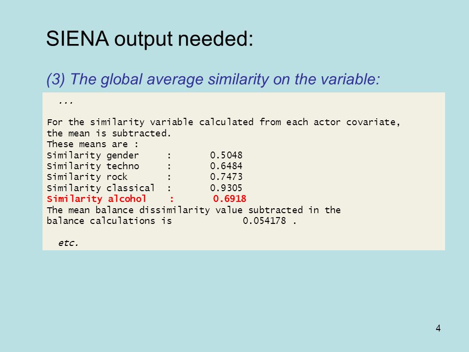Screen dimensions: 469x352
Task: Click the line beginning 'For the similarity variable'
Action: tap(223, 122)
